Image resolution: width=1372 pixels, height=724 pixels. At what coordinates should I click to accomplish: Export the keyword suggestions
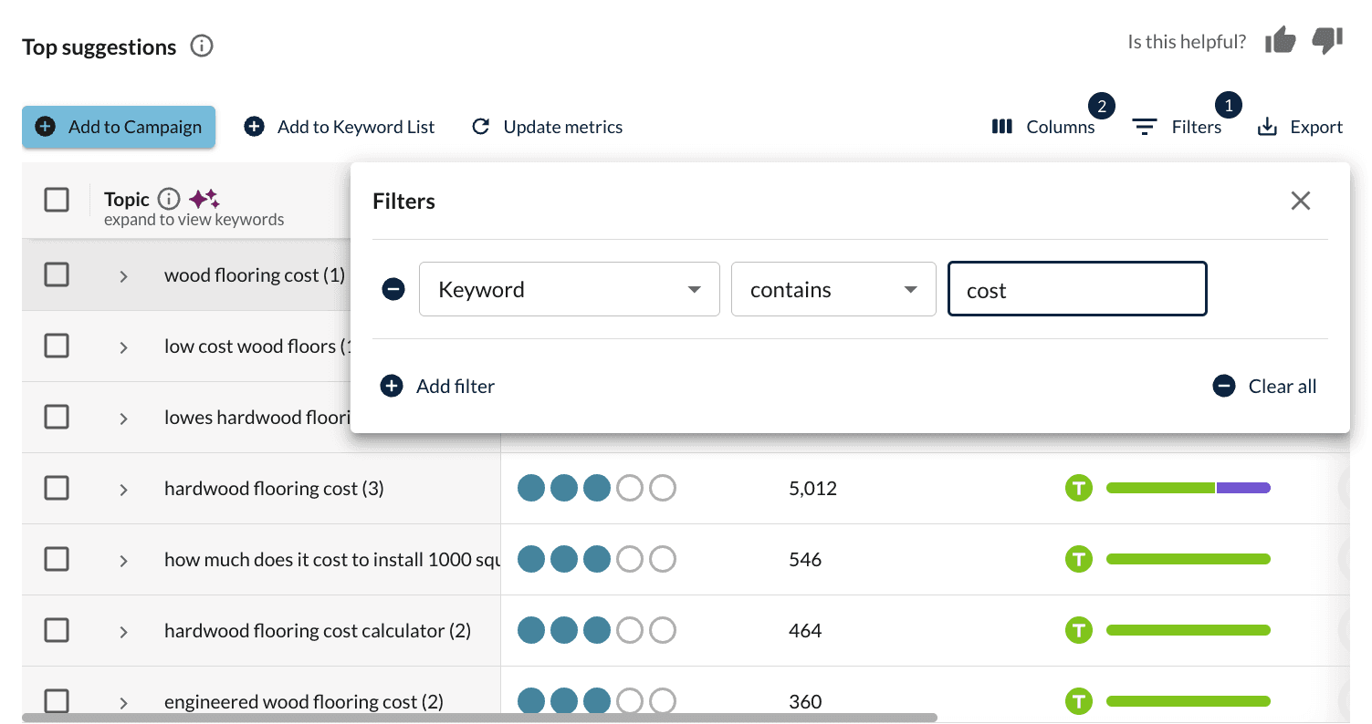1300,127
